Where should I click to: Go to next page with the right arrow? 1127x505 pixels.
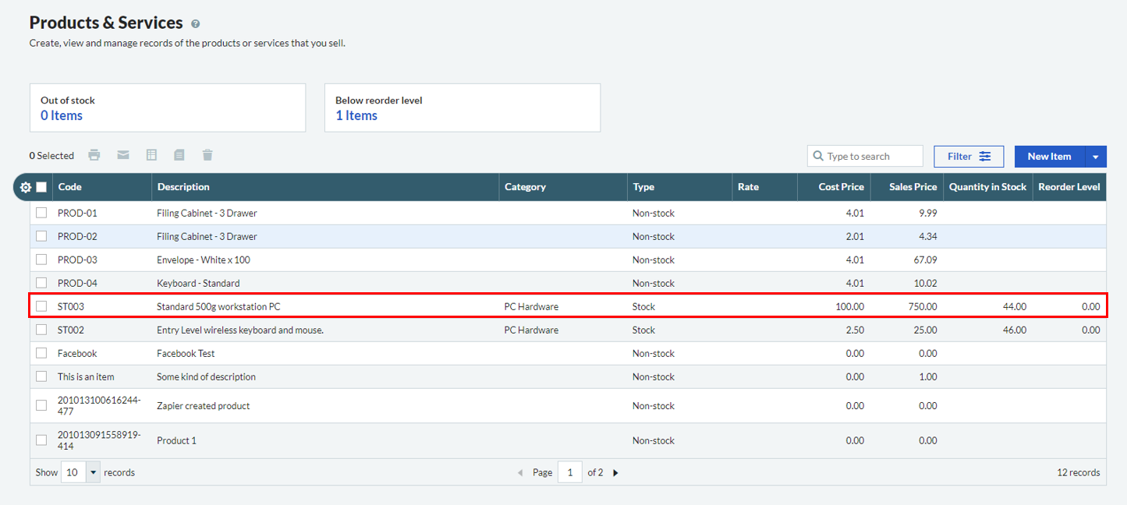(x=615, y=472)
